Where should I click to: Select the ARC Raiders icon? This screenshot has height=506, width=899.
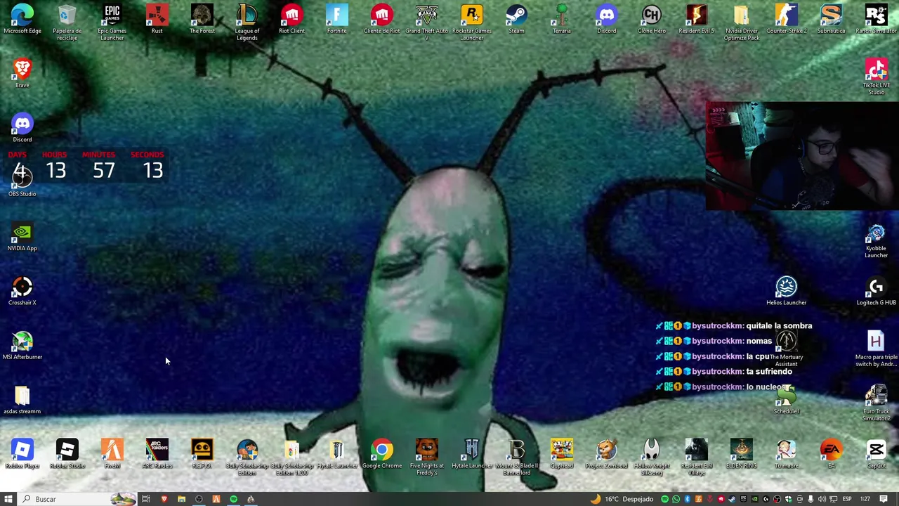pos(157,453)
